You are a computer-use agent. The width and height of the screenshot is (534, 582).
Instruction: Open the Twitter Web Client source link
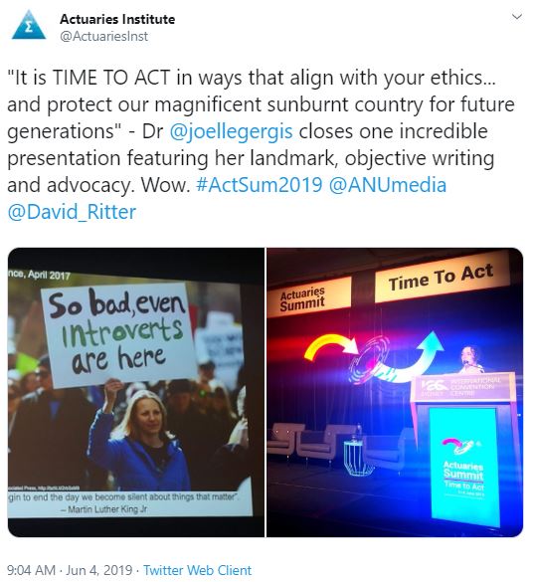pyautogui.click(x=198, y=570)
